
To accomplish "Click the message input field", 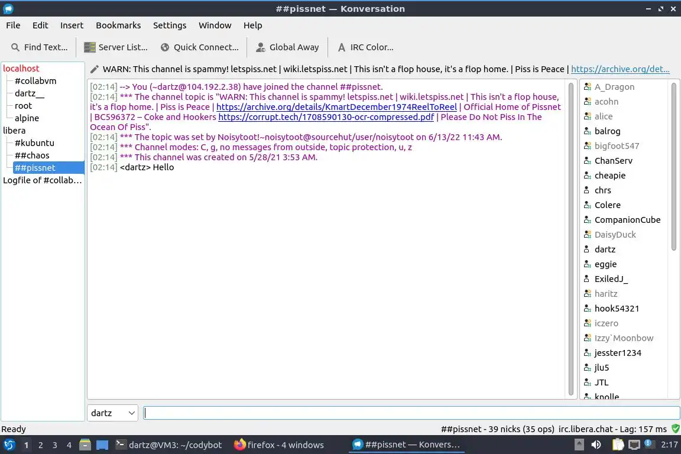I will 411,413.
